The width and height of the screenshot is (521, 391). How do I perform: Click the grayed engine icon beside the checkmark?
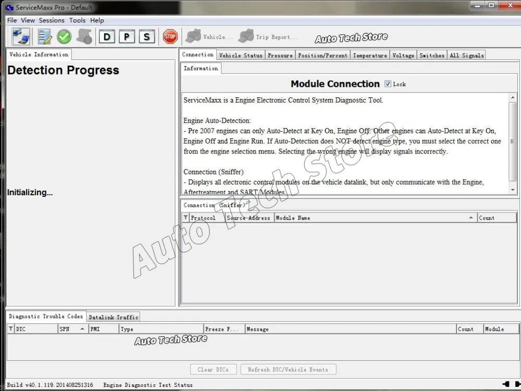pyautogui.click(x=84, y=36)
